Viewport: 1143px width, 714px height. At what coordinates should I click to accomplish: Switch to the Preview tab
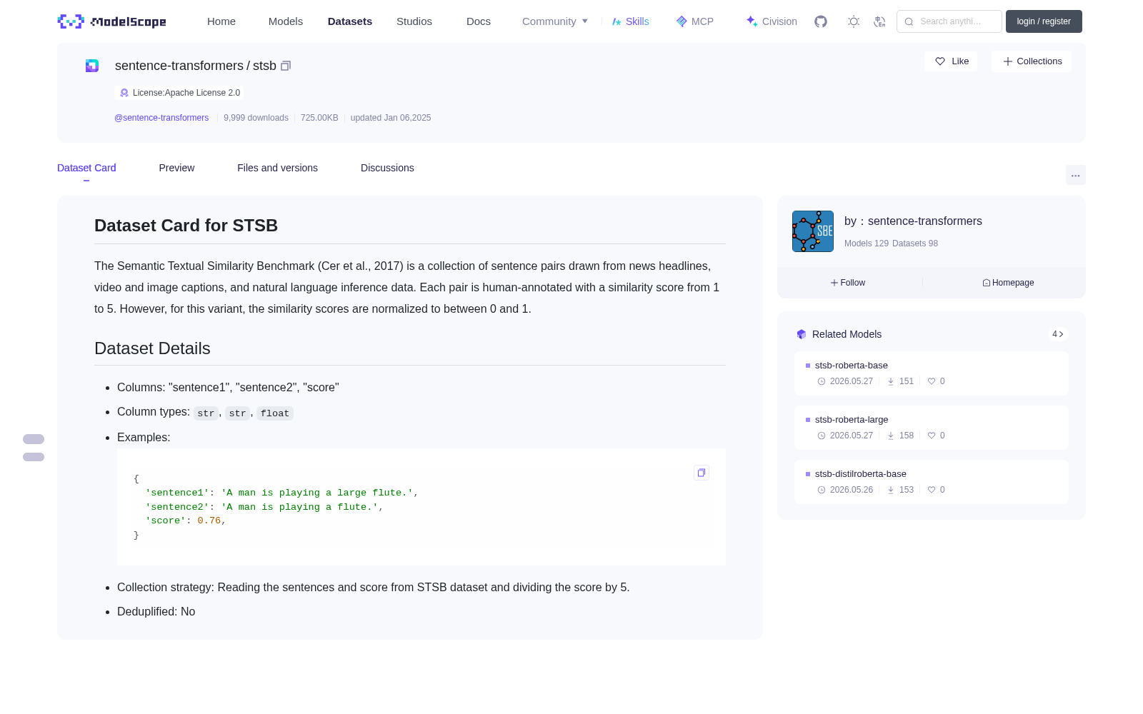point(176,168)
